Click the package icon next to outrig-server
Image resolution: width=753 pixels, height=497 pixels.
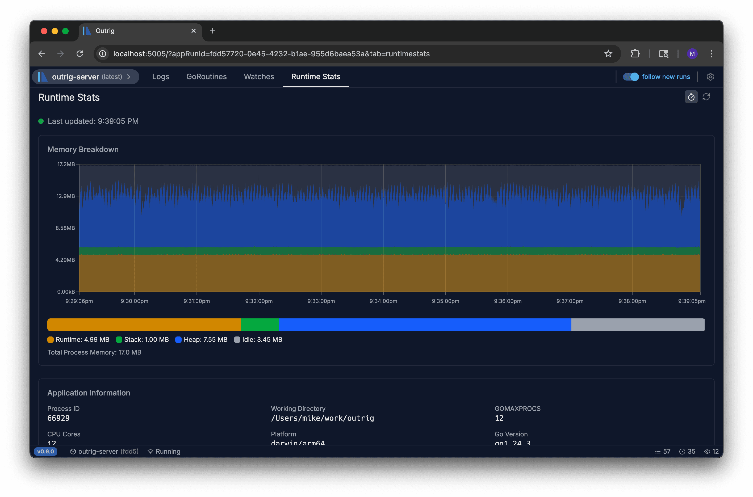[73, 451]
